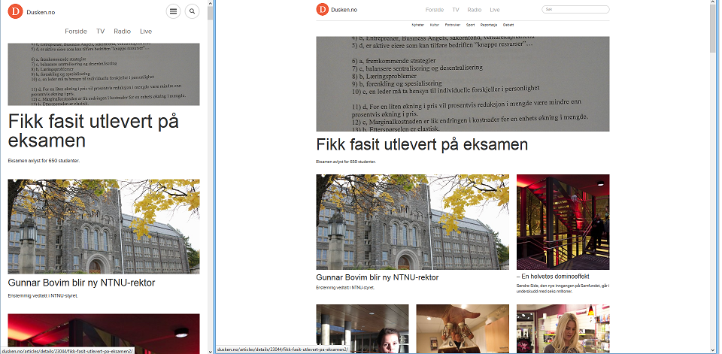Viewport: 722px width, 354px height.
Task: Open 'Fikk fasit utlevert på eksamen' headline, right window
Action: point(422,144)
